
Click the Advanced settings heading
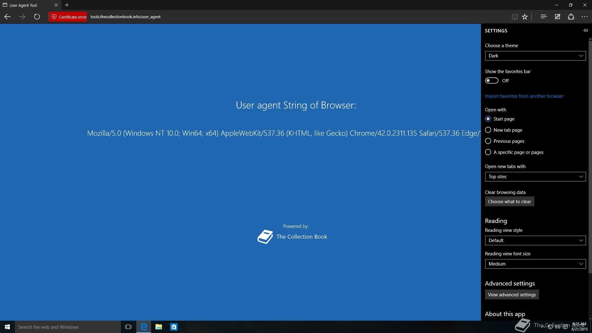tap(510, 283)
